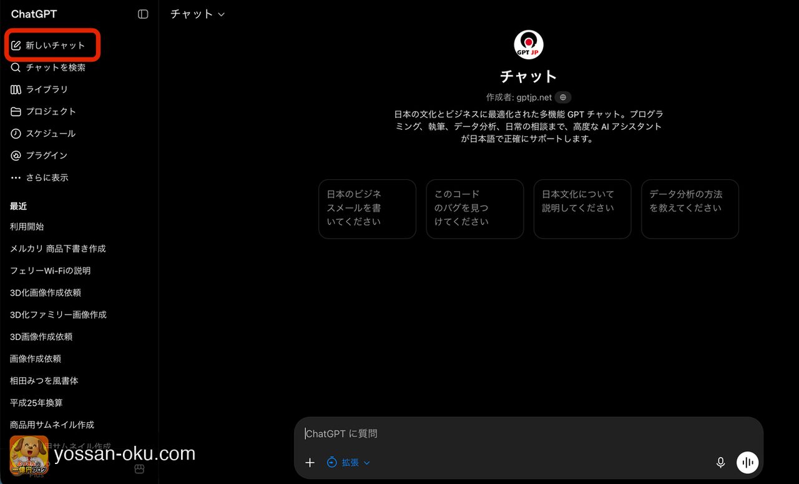Open recent chat 3D画像作成依頼
Screen dimensions: 799x484
click(x=41, y=337)
